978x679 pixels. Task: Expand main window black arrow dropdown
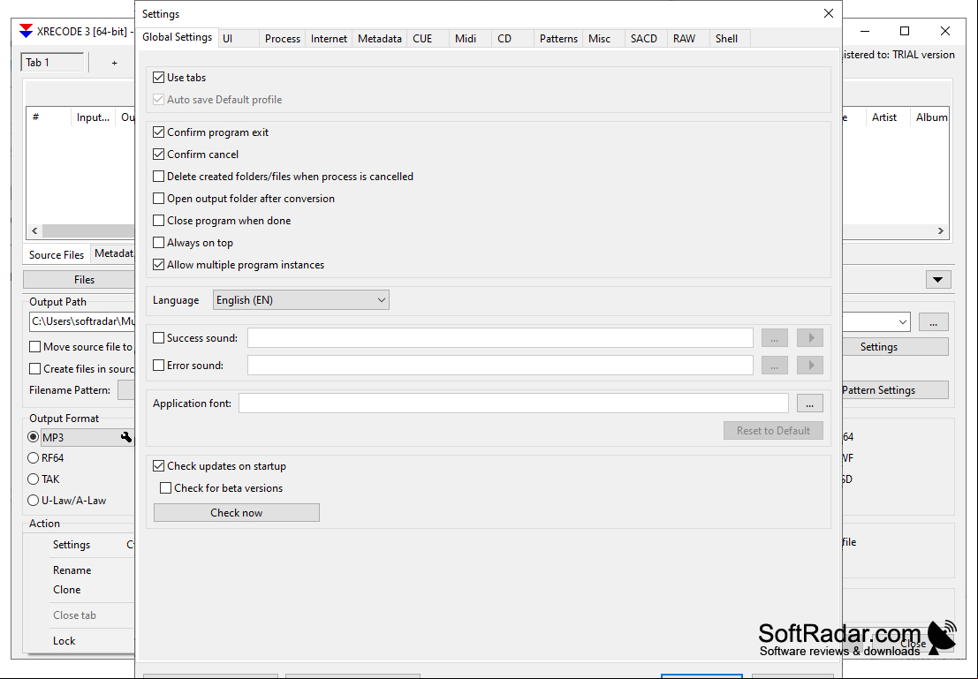click(938, 280)
